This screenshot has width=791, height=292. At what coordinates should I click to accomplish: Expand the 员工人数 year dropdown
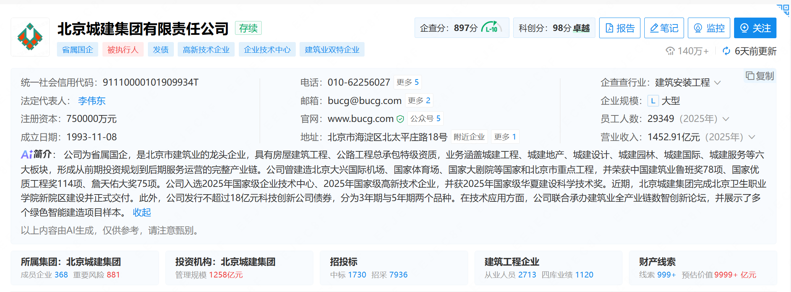tap(726, 119)
